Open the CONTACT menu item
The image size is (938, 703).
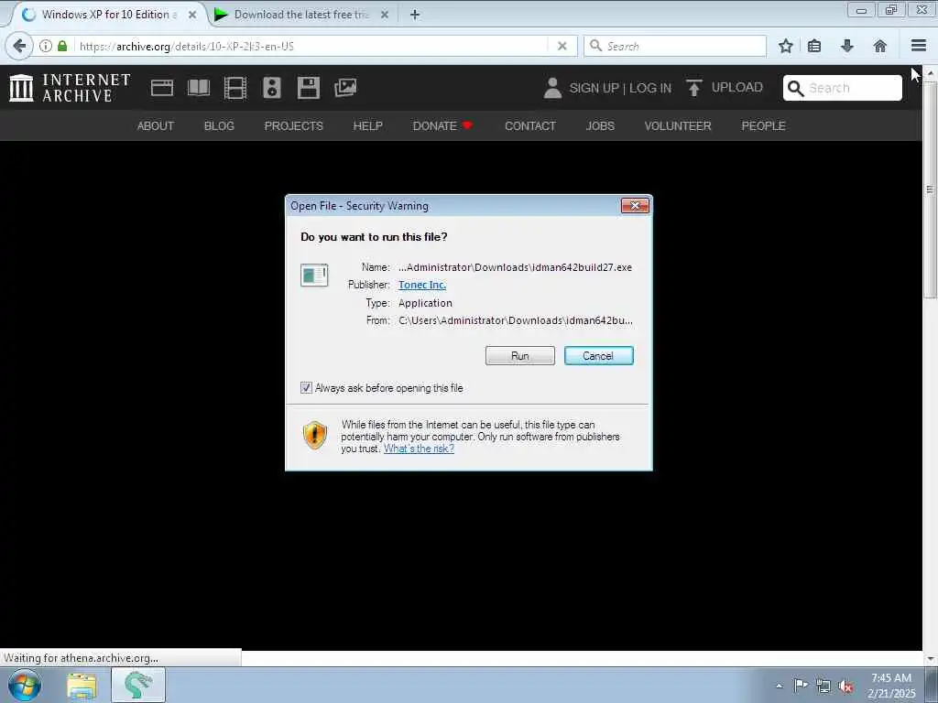pos(530,126)
